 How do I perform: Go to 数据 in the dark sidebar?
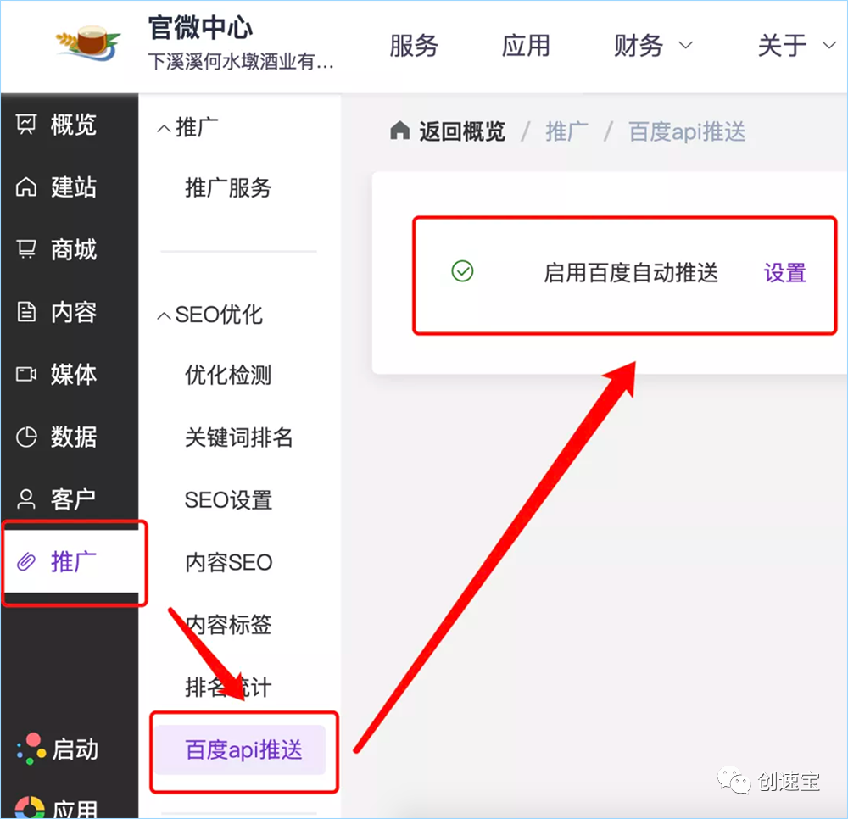point(74,437)
